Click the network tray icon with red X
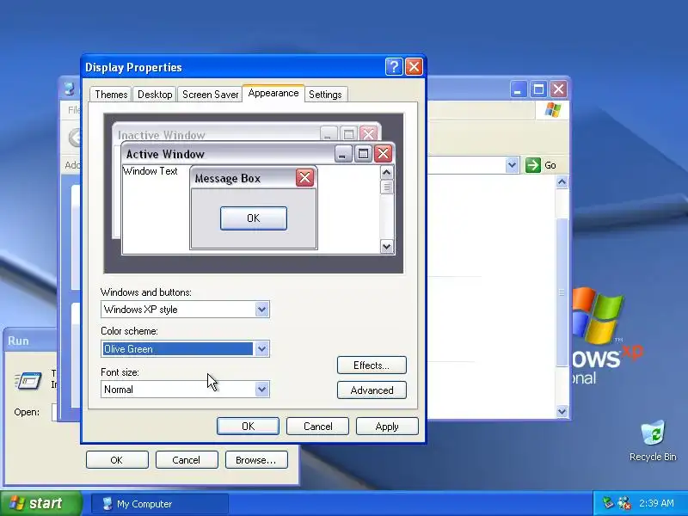This screenshot has width=688, height=516. point(624,503)
